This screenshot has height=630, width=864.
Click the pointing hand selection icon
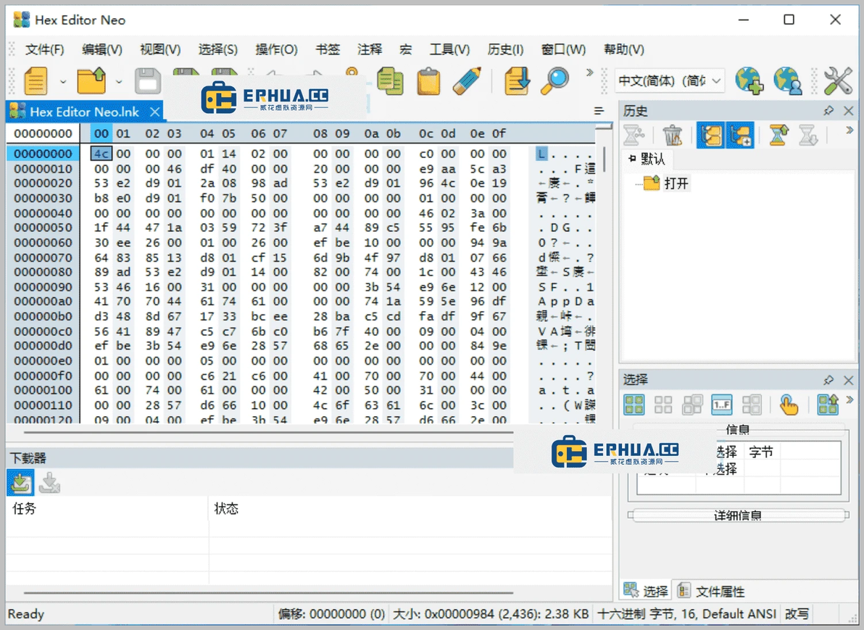(x=789, y=405)
